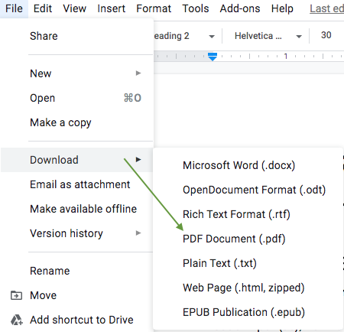Download as PDF Document (.pdf)
The width and height of the screenshot is (344, 332).
click(x=248, y=239)
